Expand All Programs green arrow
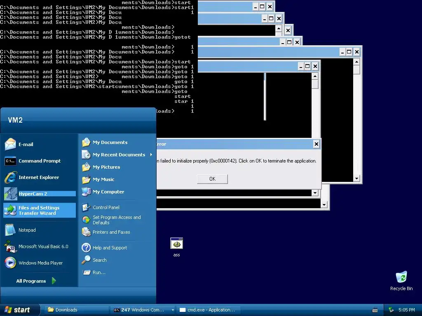Image resolution: width=422 pixels, height=316 pixels. tap(54, 281)
